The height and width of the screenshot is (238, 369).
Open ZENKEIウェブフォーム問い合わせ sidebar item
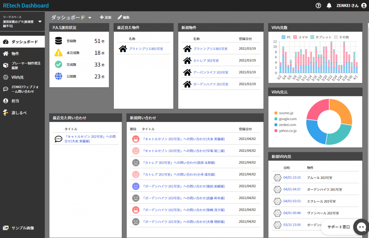(x=22, y=89)
